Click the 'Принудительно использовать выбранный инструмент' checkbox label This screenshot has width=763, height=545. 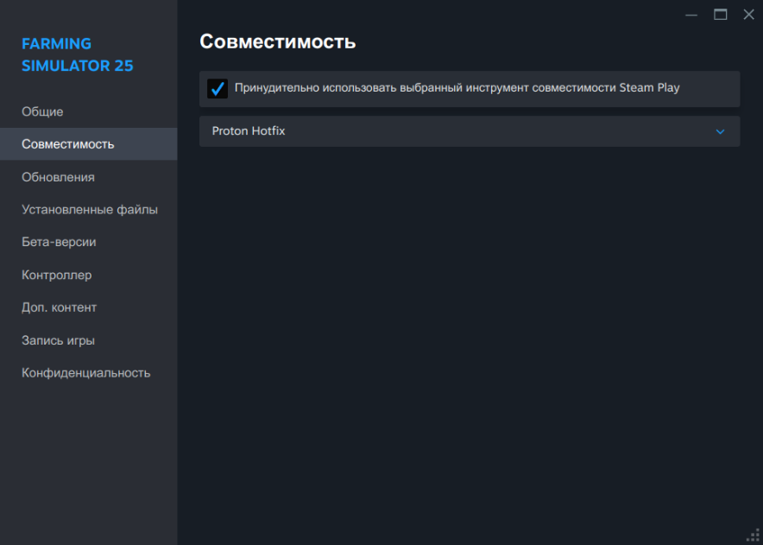tap(457, 88)
